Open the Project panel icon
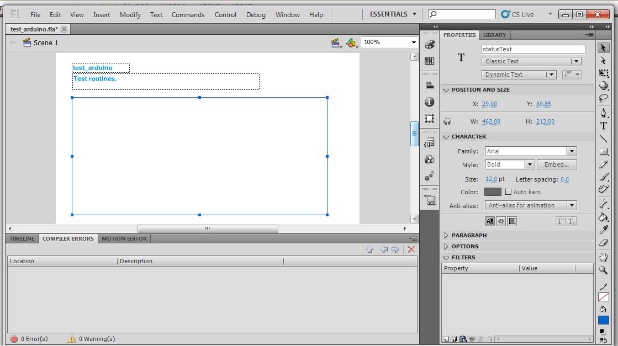This screenshot has width=618, height=346. coord(430,200)
